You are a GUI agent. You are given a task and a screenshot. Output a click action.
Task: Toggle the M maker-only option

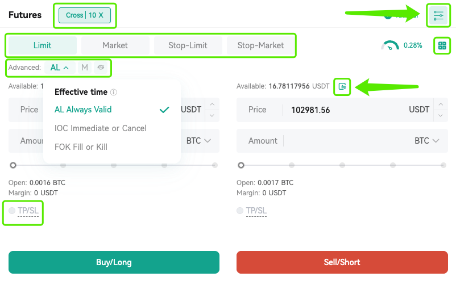click(x=85, y=68)
